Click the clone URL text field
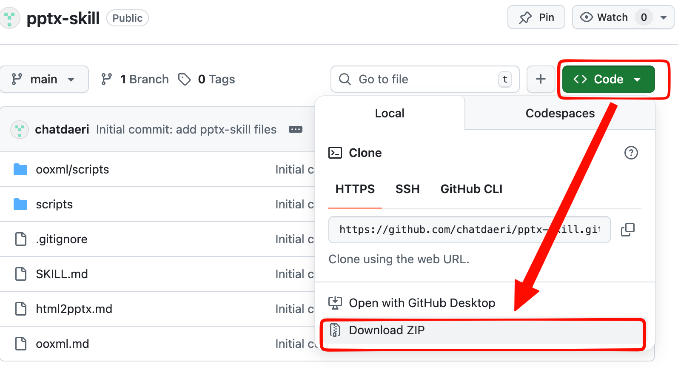This screenshot has height=370, width=678. tap(470, 230)
